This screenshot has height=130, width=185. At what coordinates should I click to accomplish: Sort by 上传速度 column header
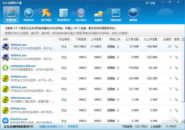pyautogui.click(x=96, y=39)
